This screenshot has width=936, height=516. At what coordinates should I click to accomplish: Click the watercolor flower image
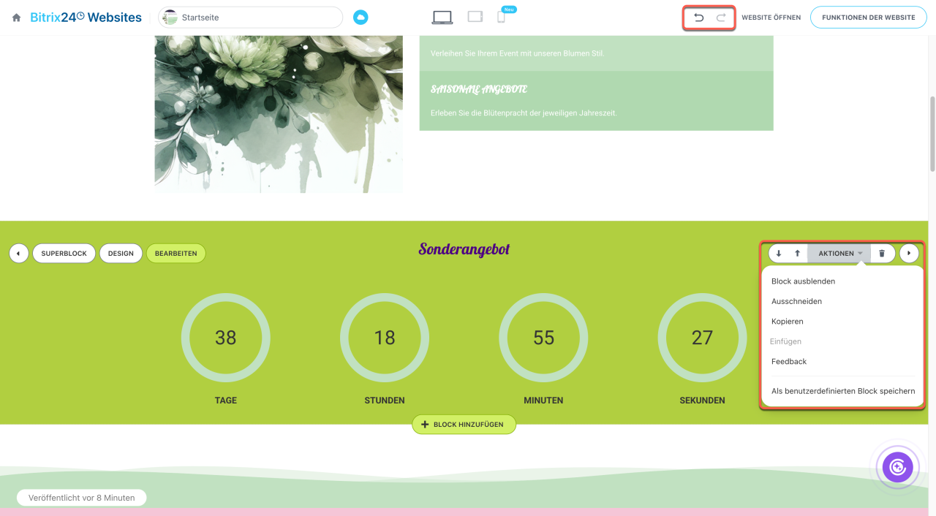(279, 114)
